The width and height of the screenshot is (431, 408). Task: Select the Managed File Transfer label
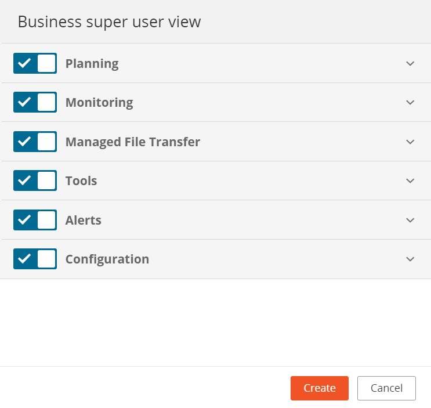click(132, 142)
